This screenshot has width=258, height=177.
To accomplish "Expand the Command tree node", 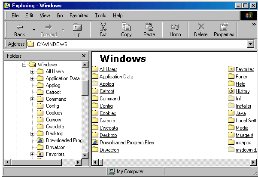I will 33,99.
